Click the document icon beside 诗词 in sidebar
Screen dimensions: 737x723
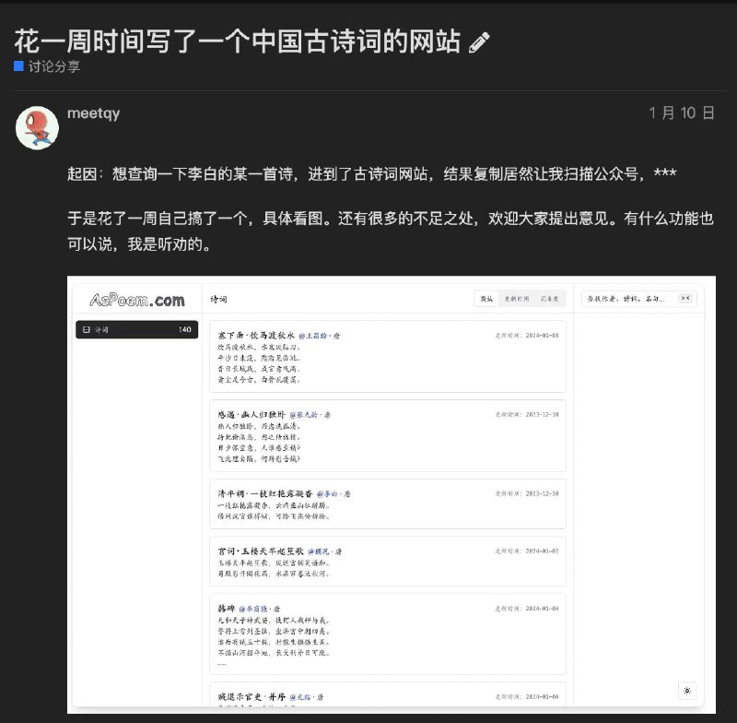[x=86, y=330]
